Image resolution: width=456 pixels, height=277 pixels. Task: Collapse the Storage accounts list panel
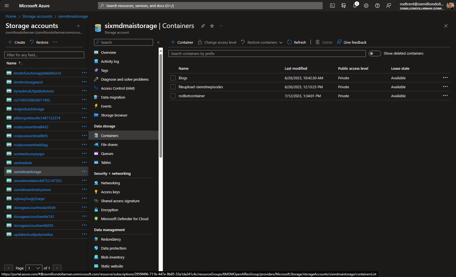(78, 26)
